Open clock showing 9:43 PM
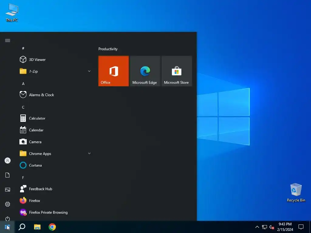The height and width of the screenshot is (233, 311). coord(285,227)
